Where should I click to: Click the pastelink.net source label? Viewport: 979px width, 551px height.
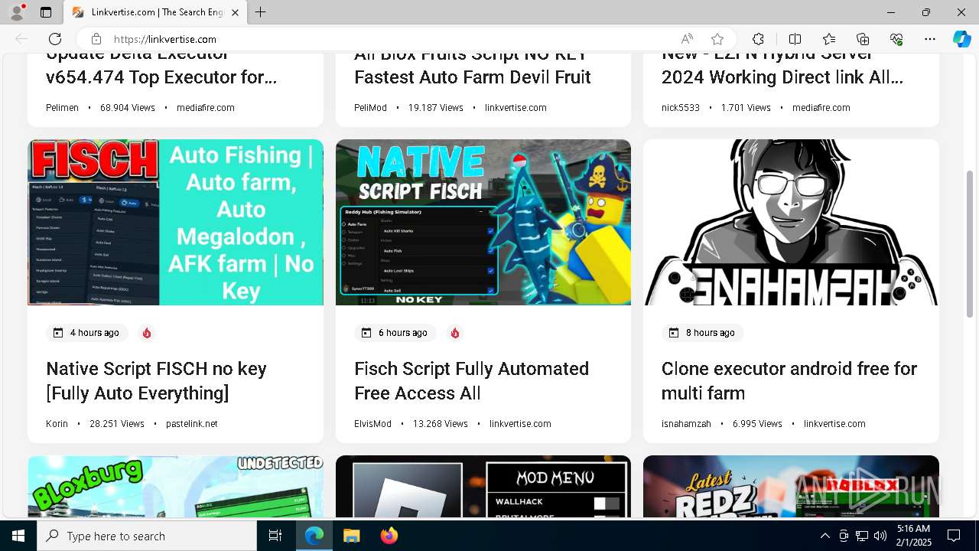pyautogui.click(x=192, y=423)
